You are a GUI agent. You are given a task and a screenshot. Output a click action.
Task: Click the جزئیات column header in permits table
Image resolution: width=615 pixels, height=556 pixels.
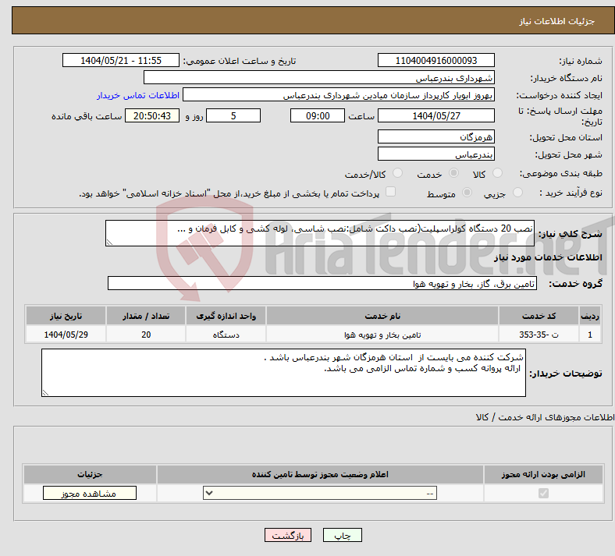(x=90, y=474)
